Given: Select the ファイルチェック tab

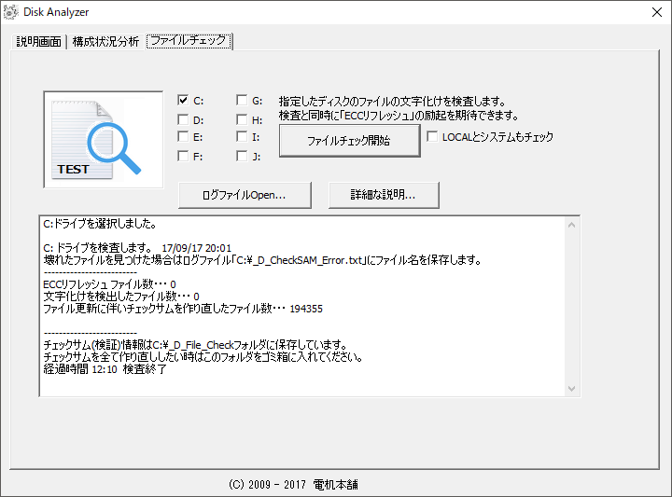Looking at the screenshot, I should 189,41.
